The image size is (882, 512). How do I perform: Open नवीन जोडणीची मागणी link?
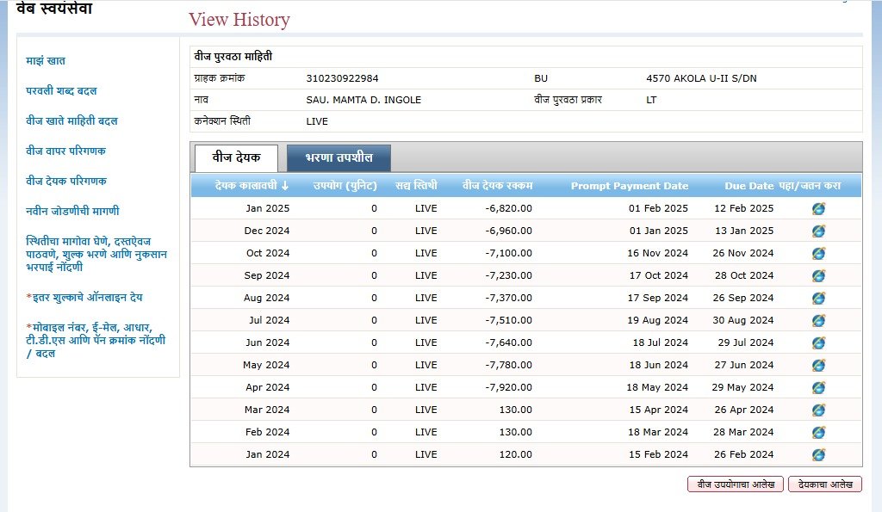[x=72, y=212]
